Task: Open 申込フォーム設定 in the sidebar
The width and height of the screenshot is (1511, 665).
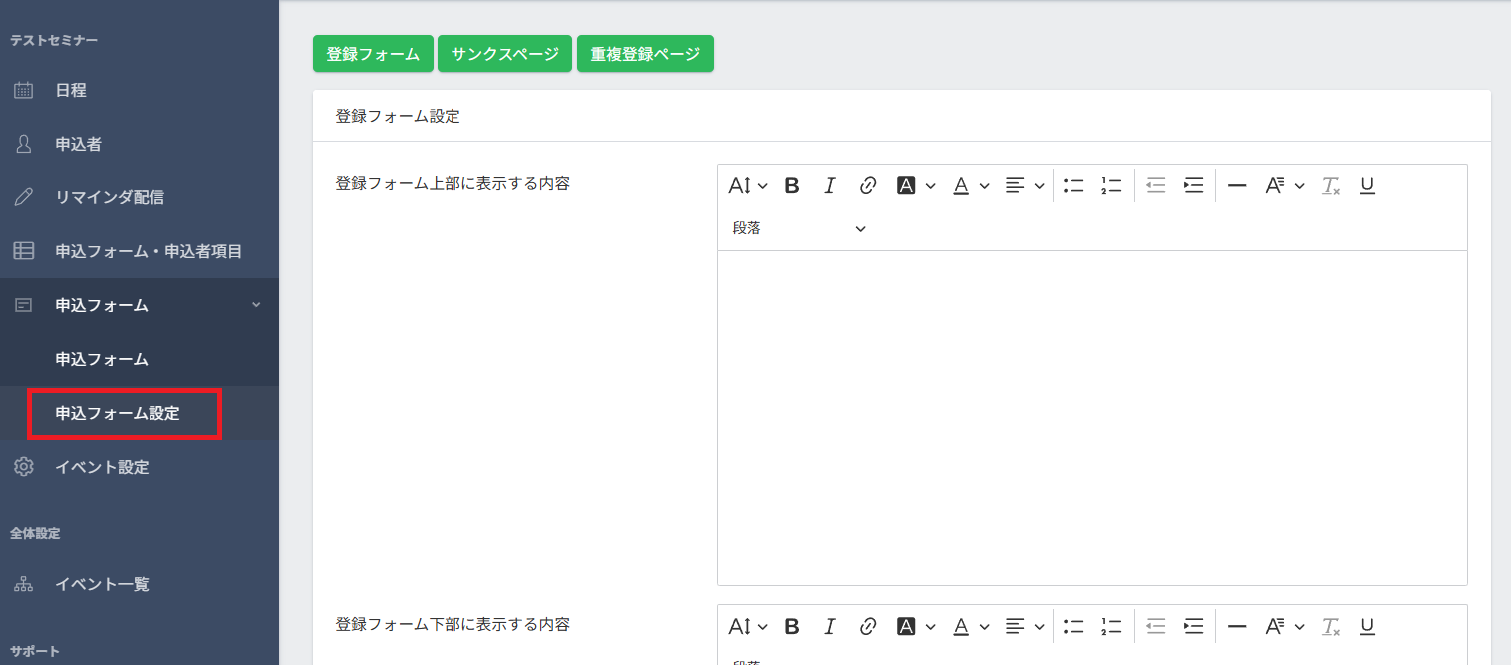Action: pos(118,413)
